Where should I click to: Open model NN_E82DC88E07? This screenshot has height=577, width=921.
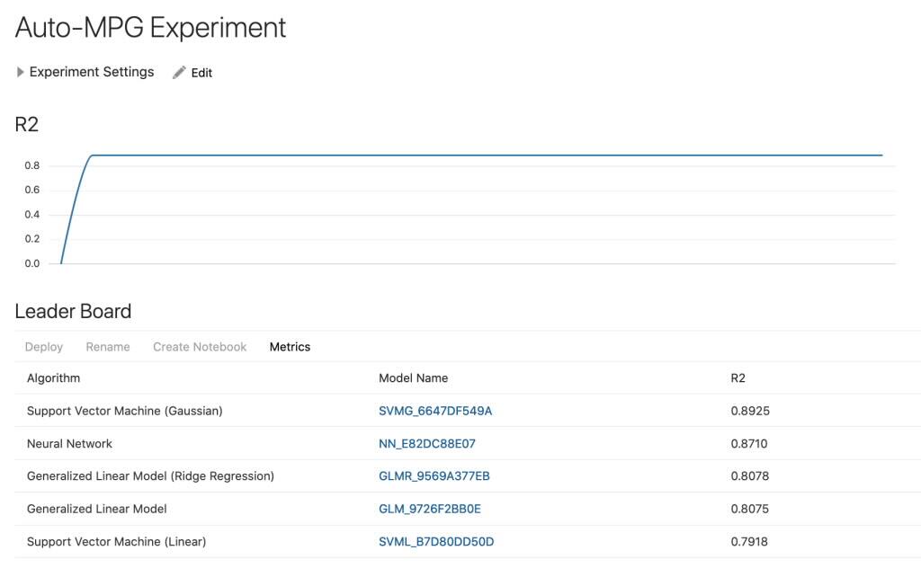tap(427, 444)
